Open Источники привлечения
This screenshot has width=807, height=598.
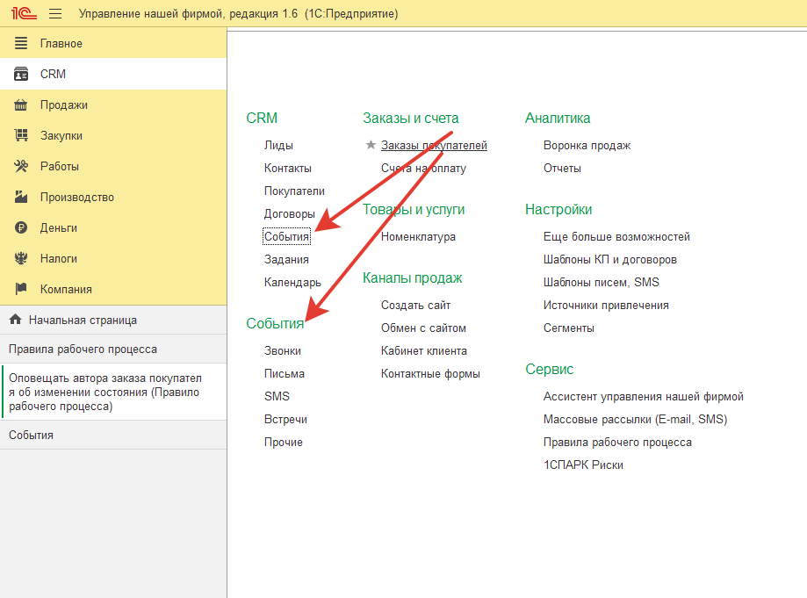606,306
